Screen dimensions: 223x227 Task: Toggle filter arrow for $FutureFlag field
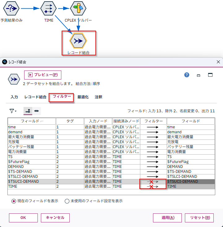[x=152, y=162]
